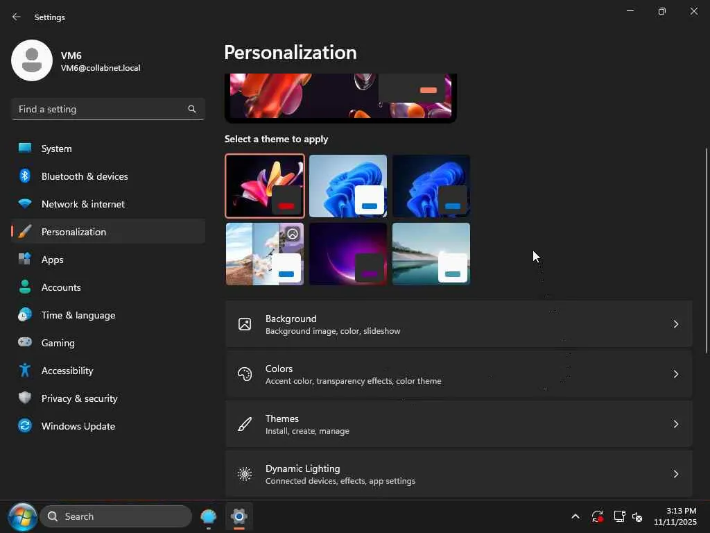Click the Colors palette icon
Viewport: 710px width, 533px height.
pyautogui.click(x=245, y=374)
